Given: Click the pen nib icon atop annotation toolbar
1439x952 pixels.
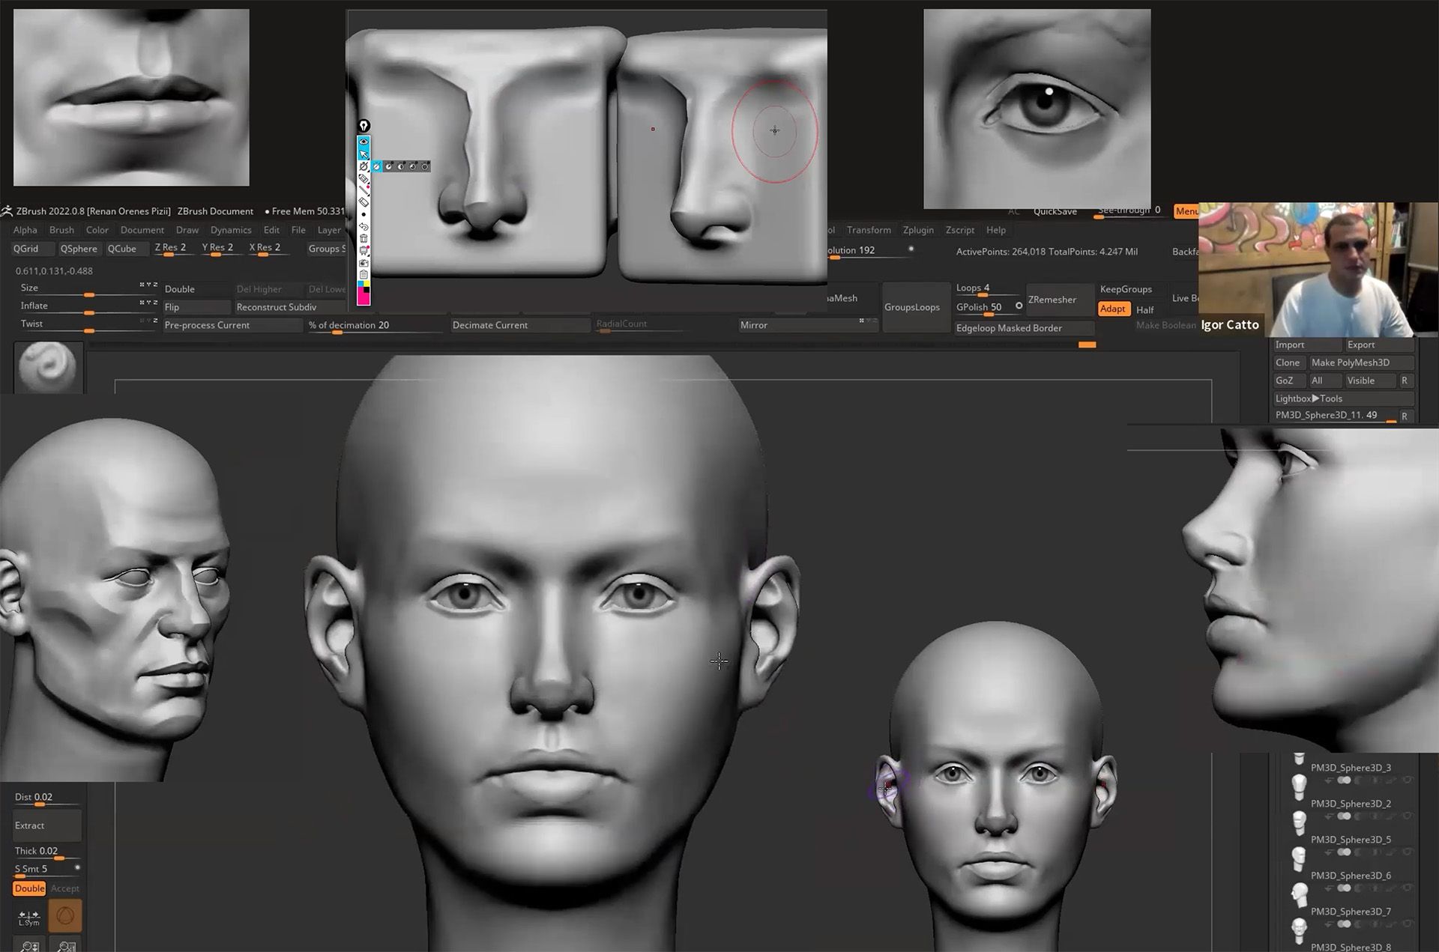Looking at the screenshot, I should click(363, 125).
